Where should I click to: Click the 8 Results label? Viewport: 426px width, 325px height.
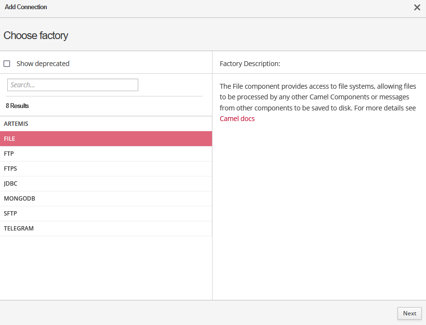[16, 106]
